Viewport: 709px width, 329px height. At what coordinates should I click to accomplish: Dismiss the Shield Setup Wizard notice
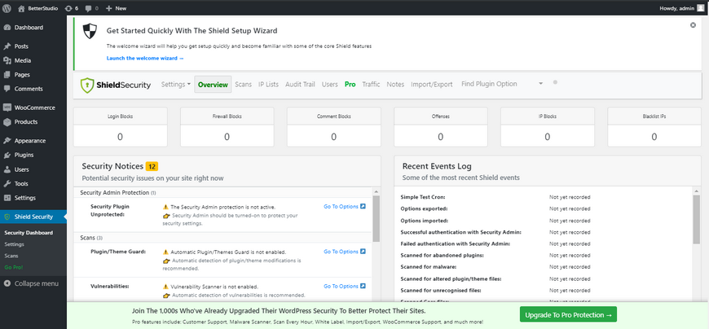[693, 25]
